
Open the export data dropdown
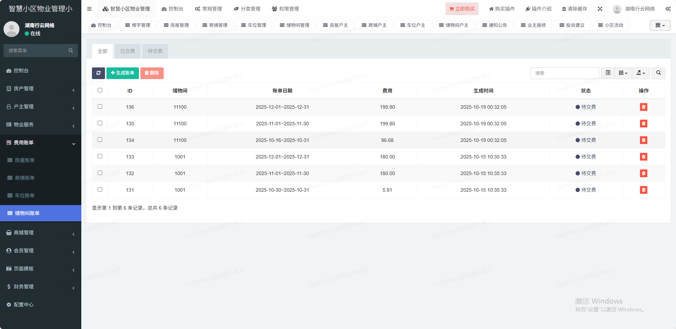tap(641, 73)
